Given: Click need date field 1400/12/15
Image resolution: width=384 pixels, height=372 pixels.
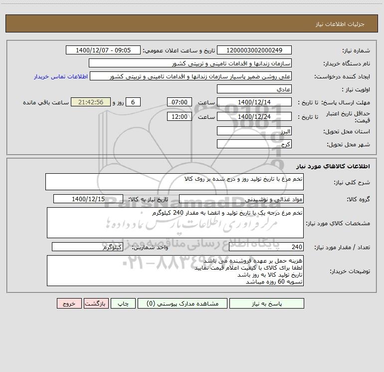Looking at the screenshot, I should pyautogui.click(x=88, y=199).
